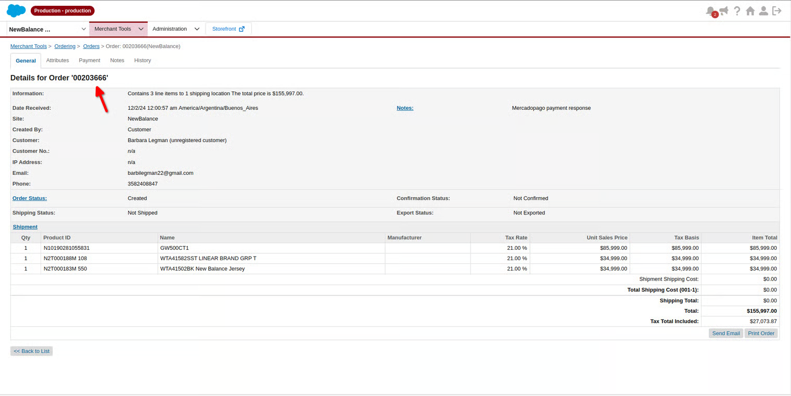Open the user profile icon

point(763,11)
